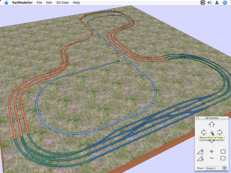Decrease the tilt angle using the tilt-down icon

200,158
